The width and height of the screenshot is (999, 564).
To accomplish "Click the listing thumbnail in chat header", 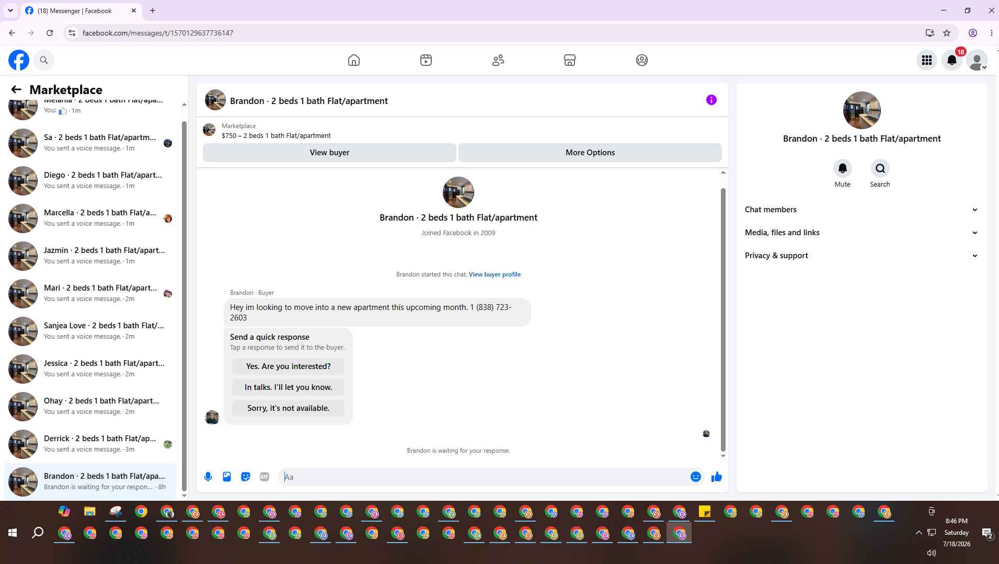I will point(215,100).
